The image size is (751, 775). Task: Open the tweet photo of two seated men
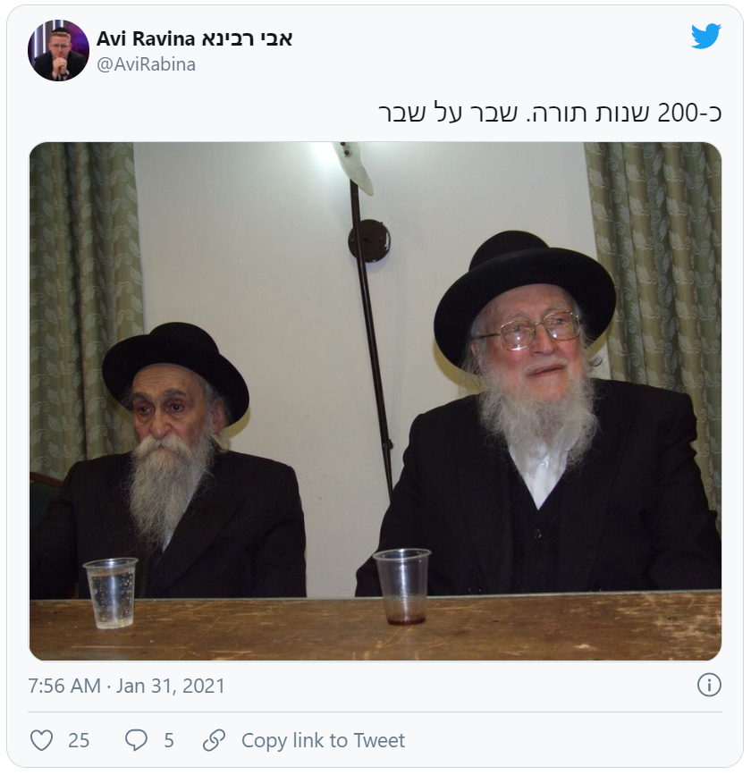click(x=375, y=401)
